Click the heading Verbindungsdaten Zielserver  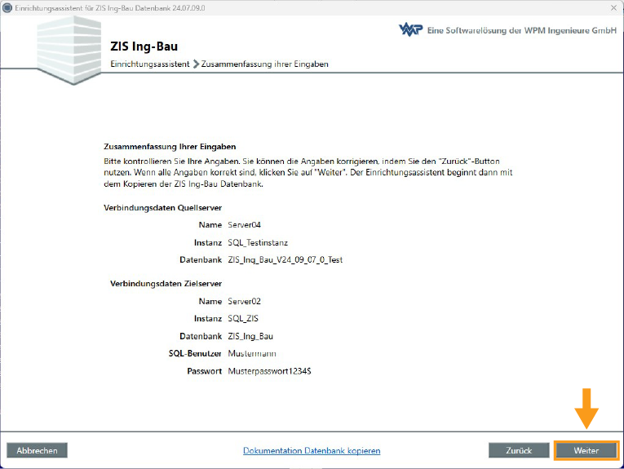tap(166, 283)
